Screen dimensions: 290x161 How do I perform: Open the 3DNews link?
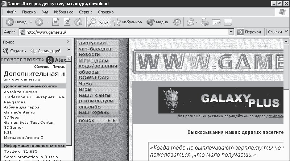(12, 117)
